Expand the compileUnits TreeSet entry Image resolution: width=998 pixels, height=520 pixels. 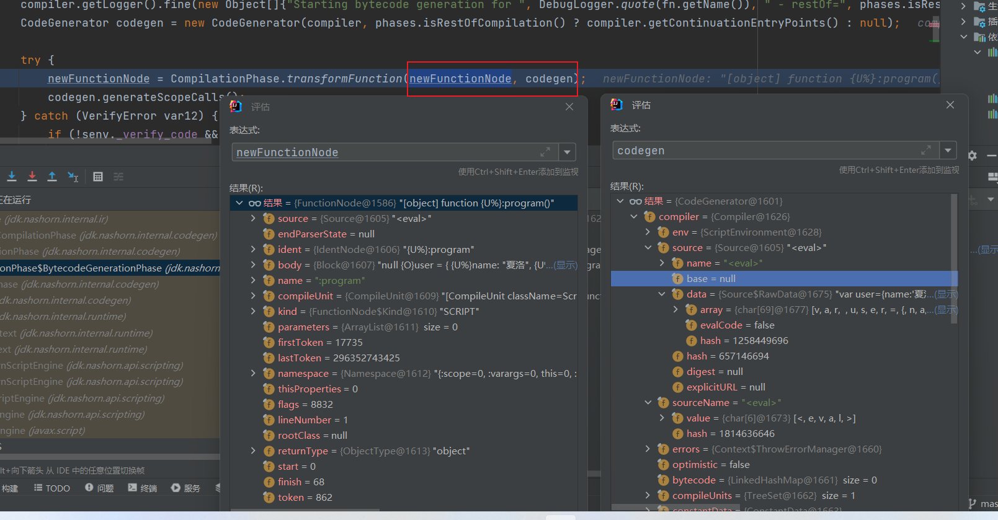(x=648, y=495)
